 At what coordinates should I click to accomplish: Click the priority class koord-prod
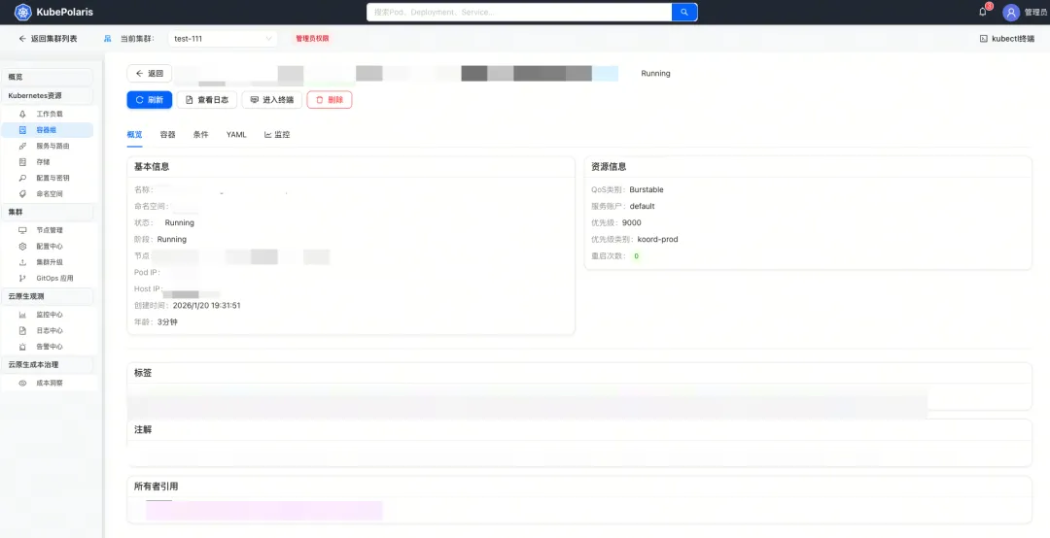click(x=657, y=239)
